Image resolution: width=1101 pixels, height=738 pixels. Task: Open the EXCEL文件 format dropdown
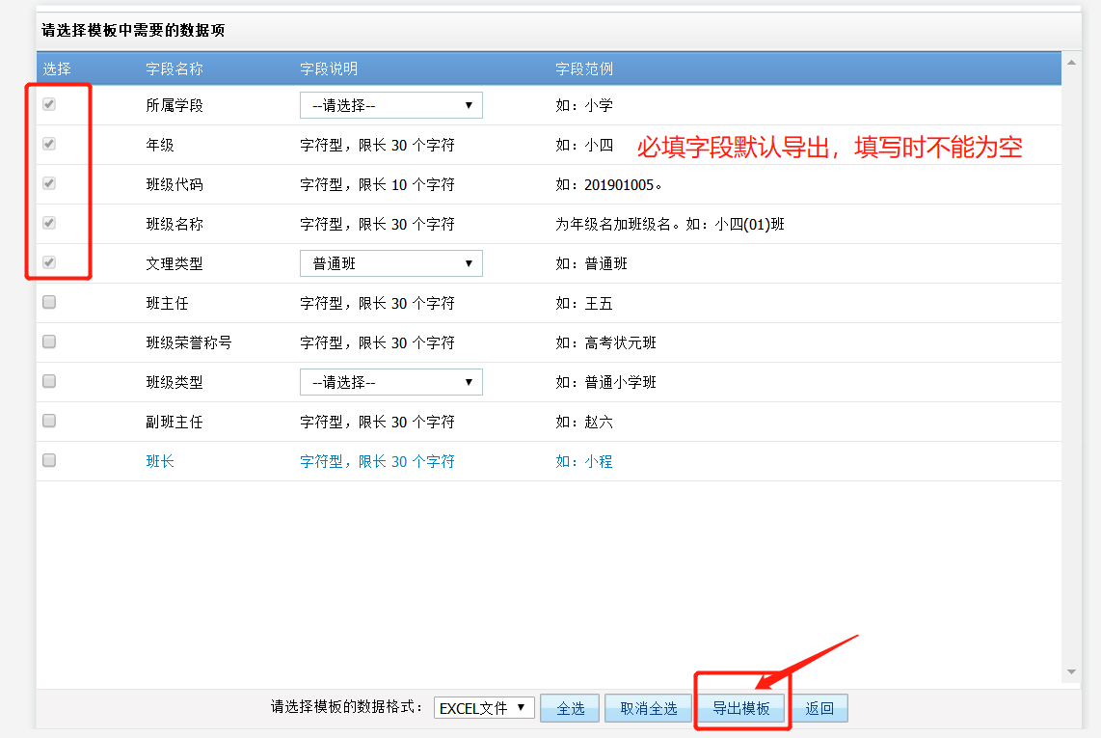pos(483,707)
